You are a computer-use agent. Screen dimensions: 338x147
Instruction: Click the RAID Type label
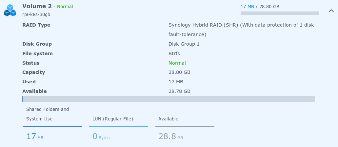point(36,25)
